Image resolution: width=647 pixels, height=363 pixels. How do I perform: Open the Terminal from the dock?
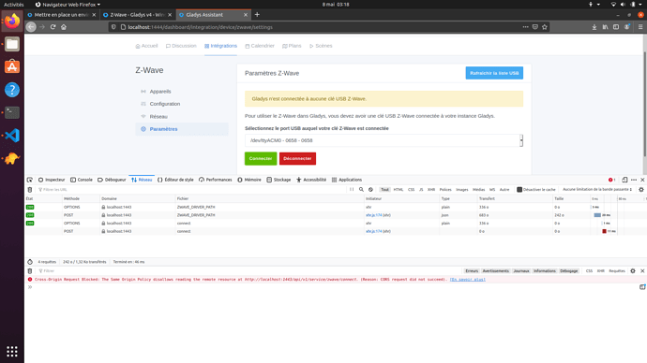click(12, 112)
